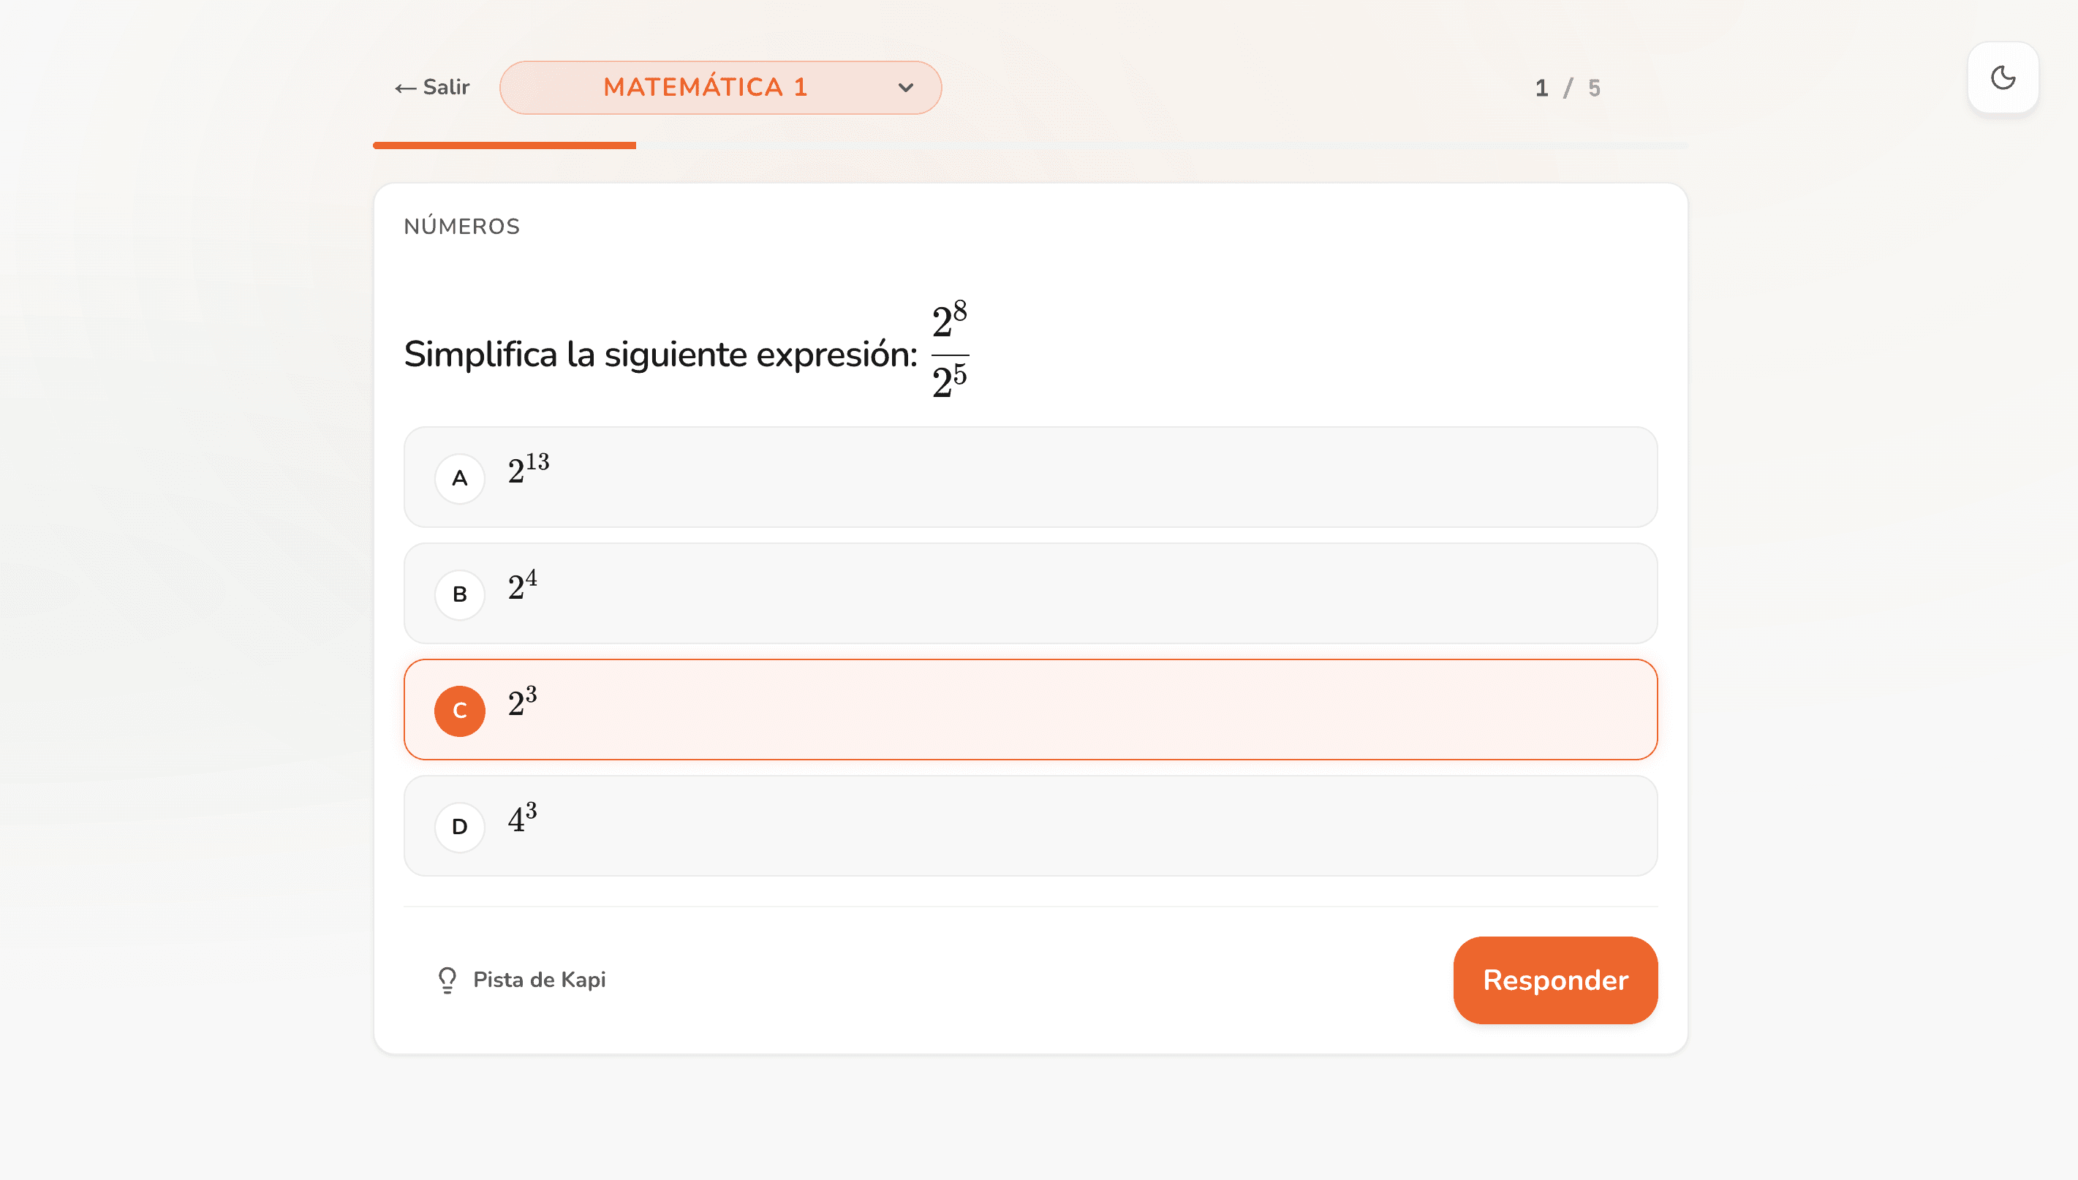
Task: Click the lightbulb hint icon
Action: [447, 980]
